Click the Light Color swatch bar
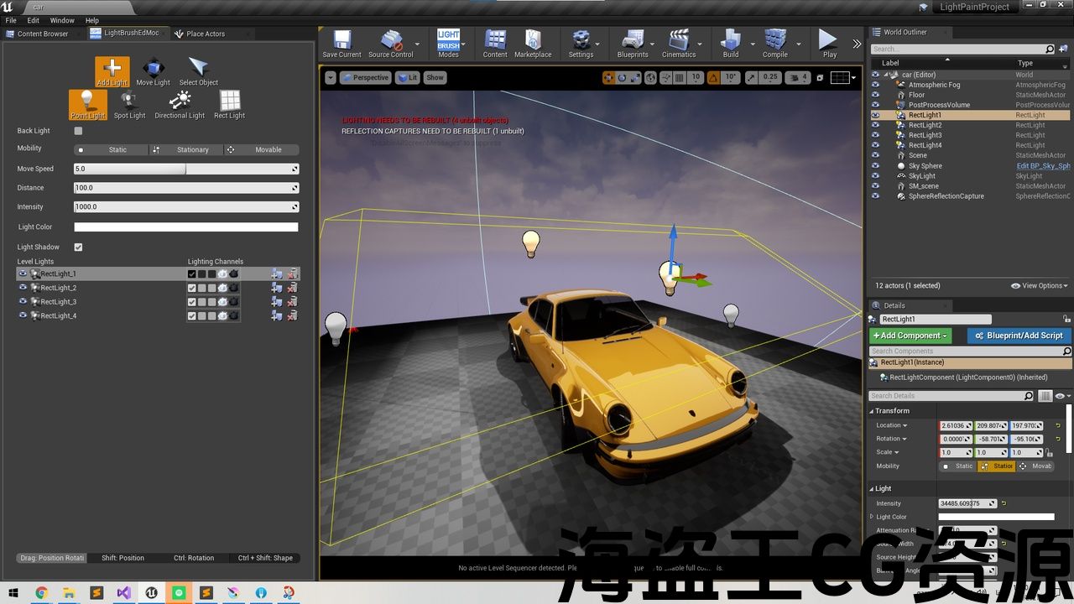The width and height of the screenshot is (1074, 604). (185, 227)
